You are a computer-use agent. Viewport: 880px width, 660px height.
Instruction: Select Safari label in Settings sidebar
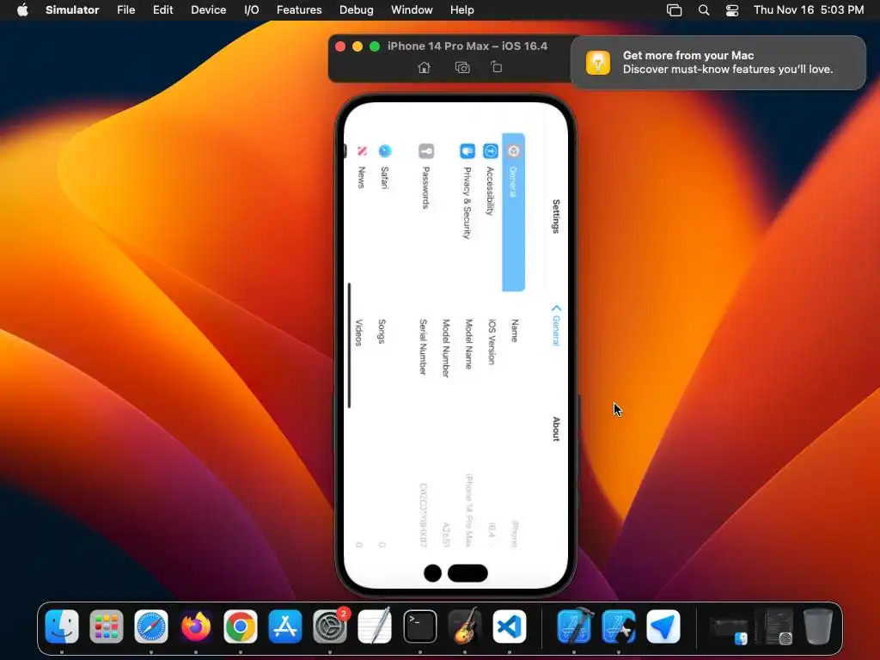[x=384, y=177]
